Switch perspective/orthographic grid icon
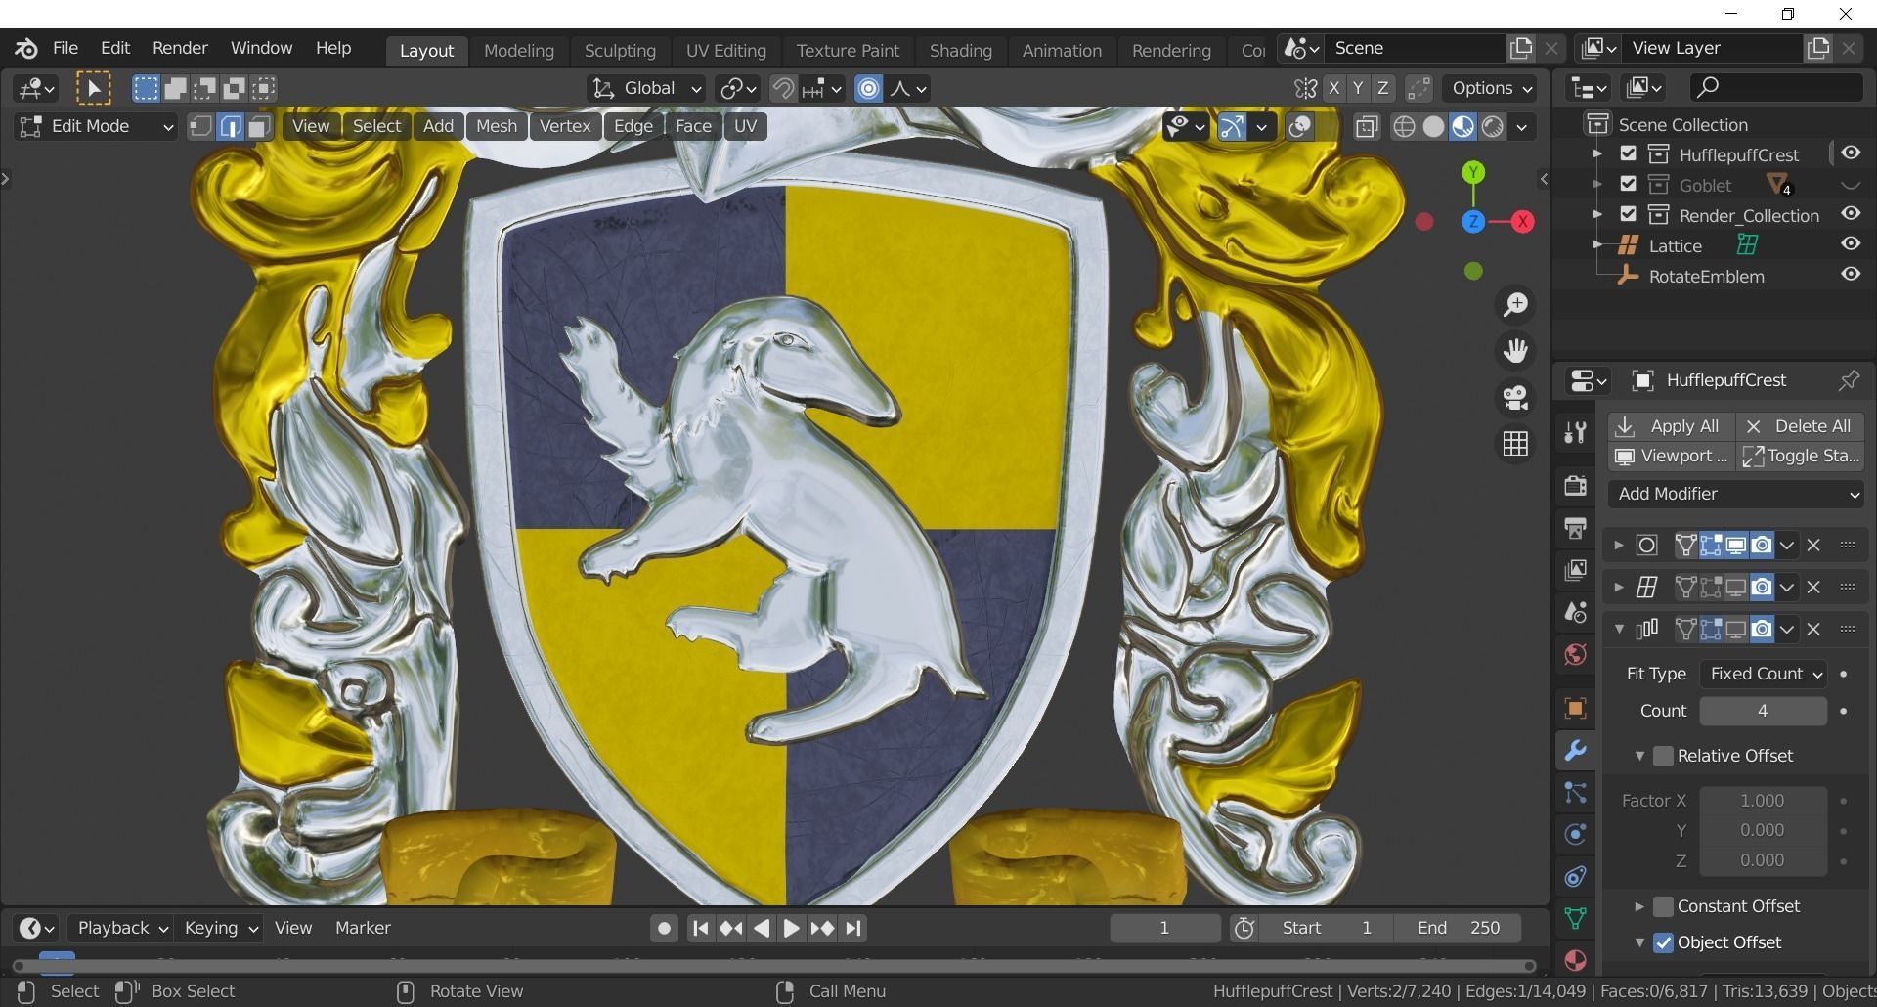The width and height of the screenshot is (1877, 1007). pos(1515,444)
